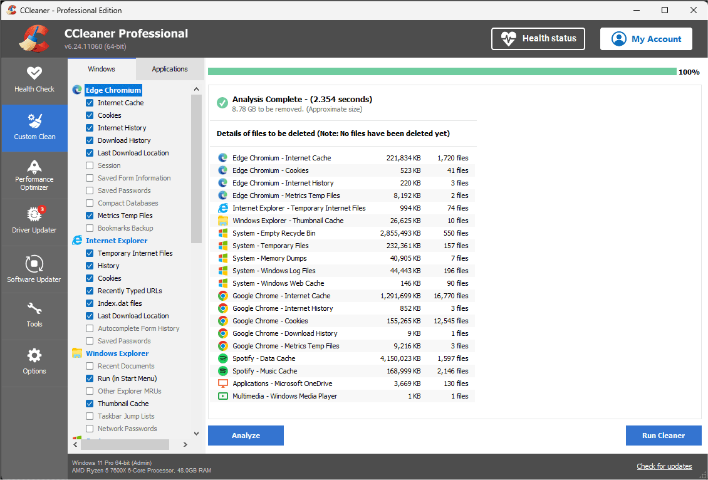The width and height of the screenshot is (708, 480).
Task: Open the Health Check panel
Action: [34, 80]
